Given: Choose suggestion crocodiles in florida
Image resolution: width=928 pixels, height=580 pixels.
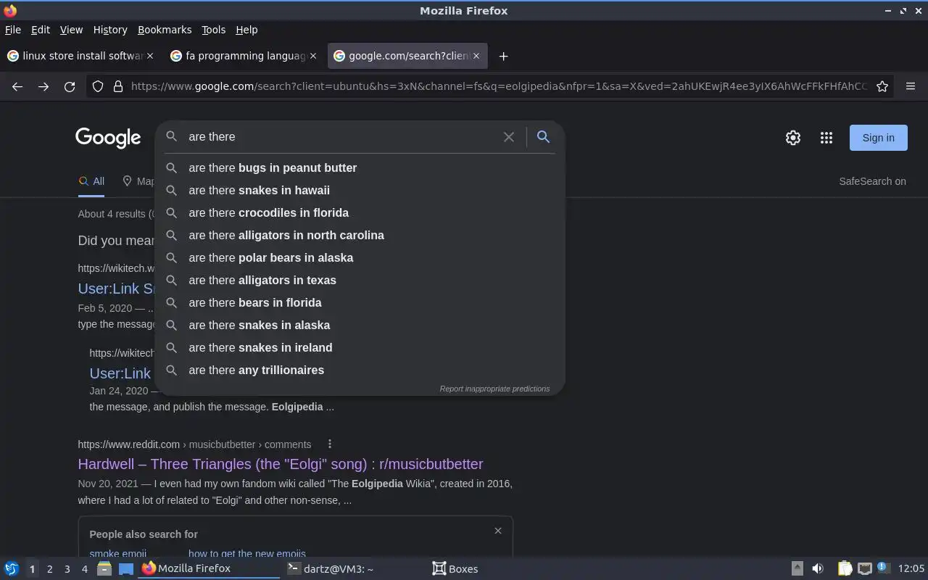Looking at the screenshot, I should coord(360,212).
